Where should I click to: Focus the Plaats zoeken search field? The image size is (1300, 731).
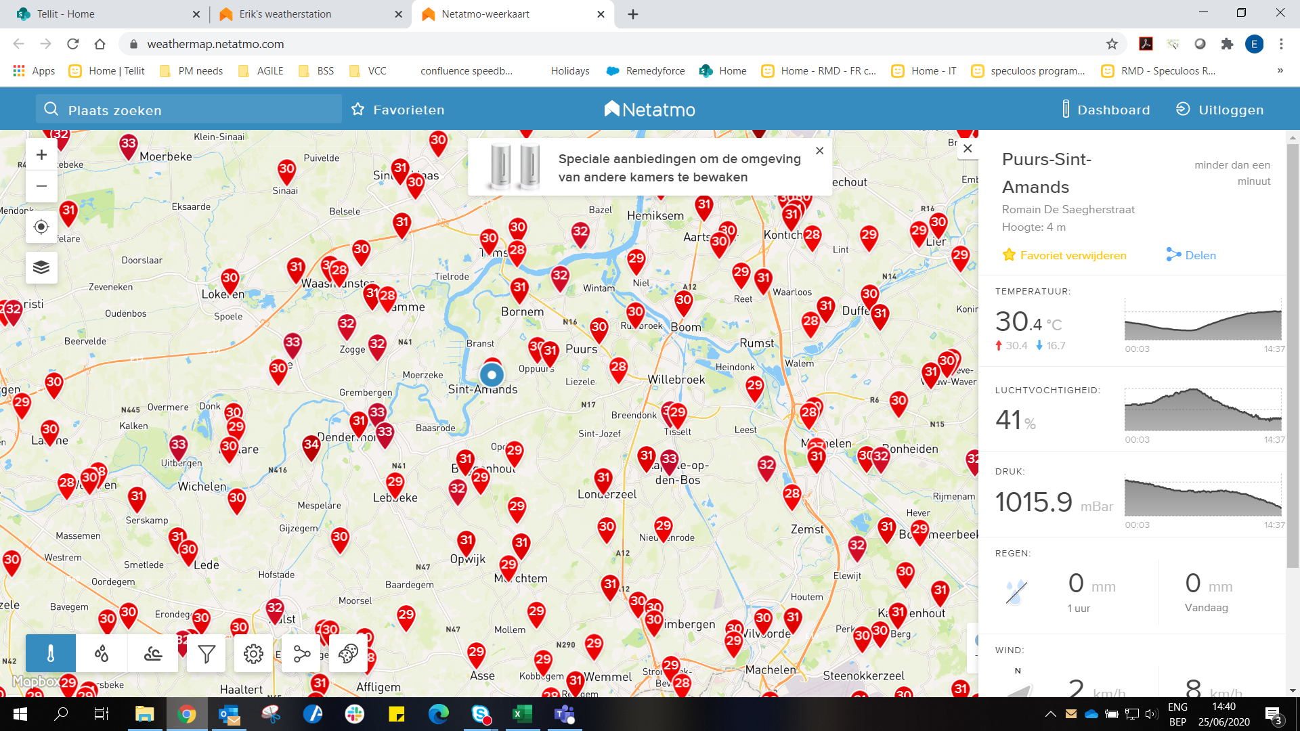pyautogui.click(x=189, y=110)
